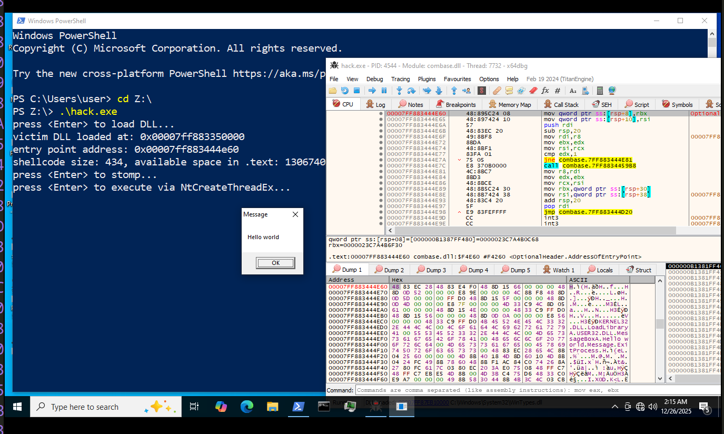724x434 pixels.
Task: Open the Comments icon in toolbar
Action: pyautogui.click(x=509, y=91)
